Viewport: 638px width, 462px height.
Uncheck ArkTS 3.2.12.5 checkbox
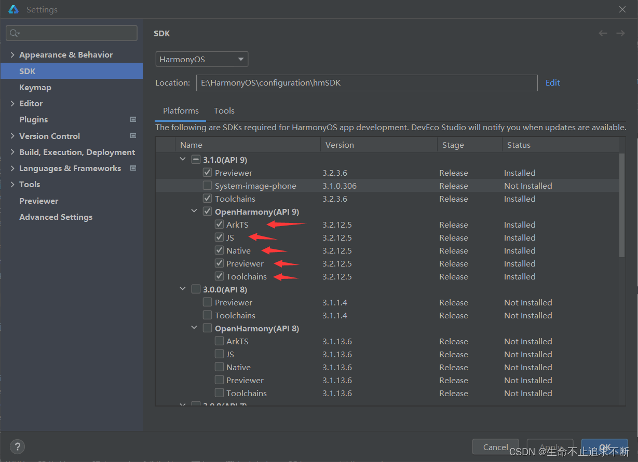click(219, 225)
